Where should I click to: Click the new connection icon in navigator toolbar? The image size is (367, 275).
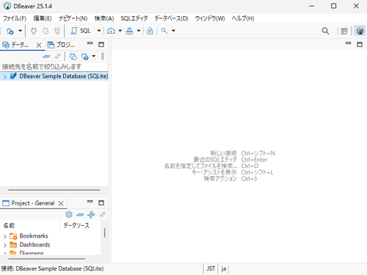pos(73,56)
